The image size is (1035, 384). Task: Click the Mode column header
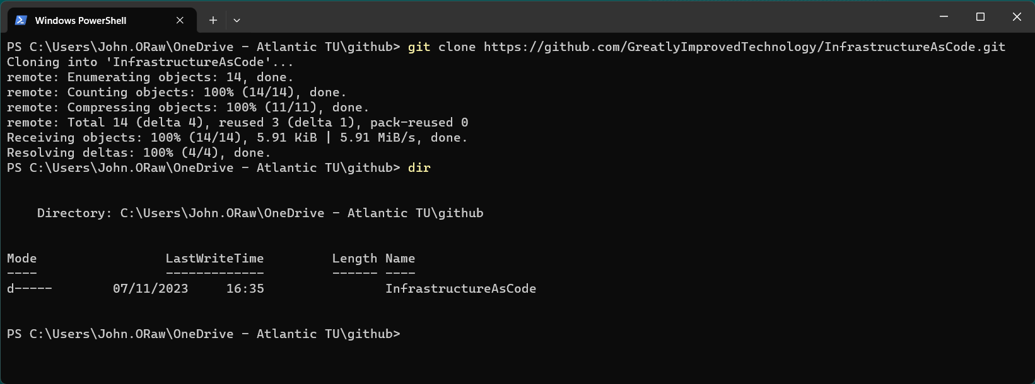click(x=22, y=258)
